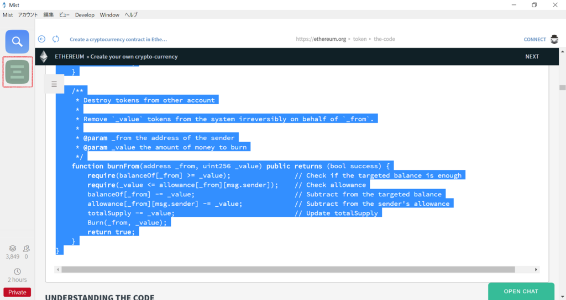Open the Mist menu
566x300 pixels.
coord(8,15)
